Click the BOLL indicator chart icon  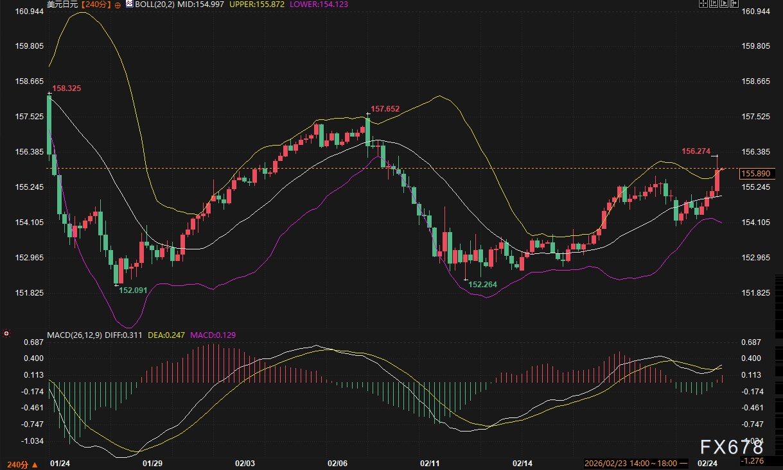128,4
